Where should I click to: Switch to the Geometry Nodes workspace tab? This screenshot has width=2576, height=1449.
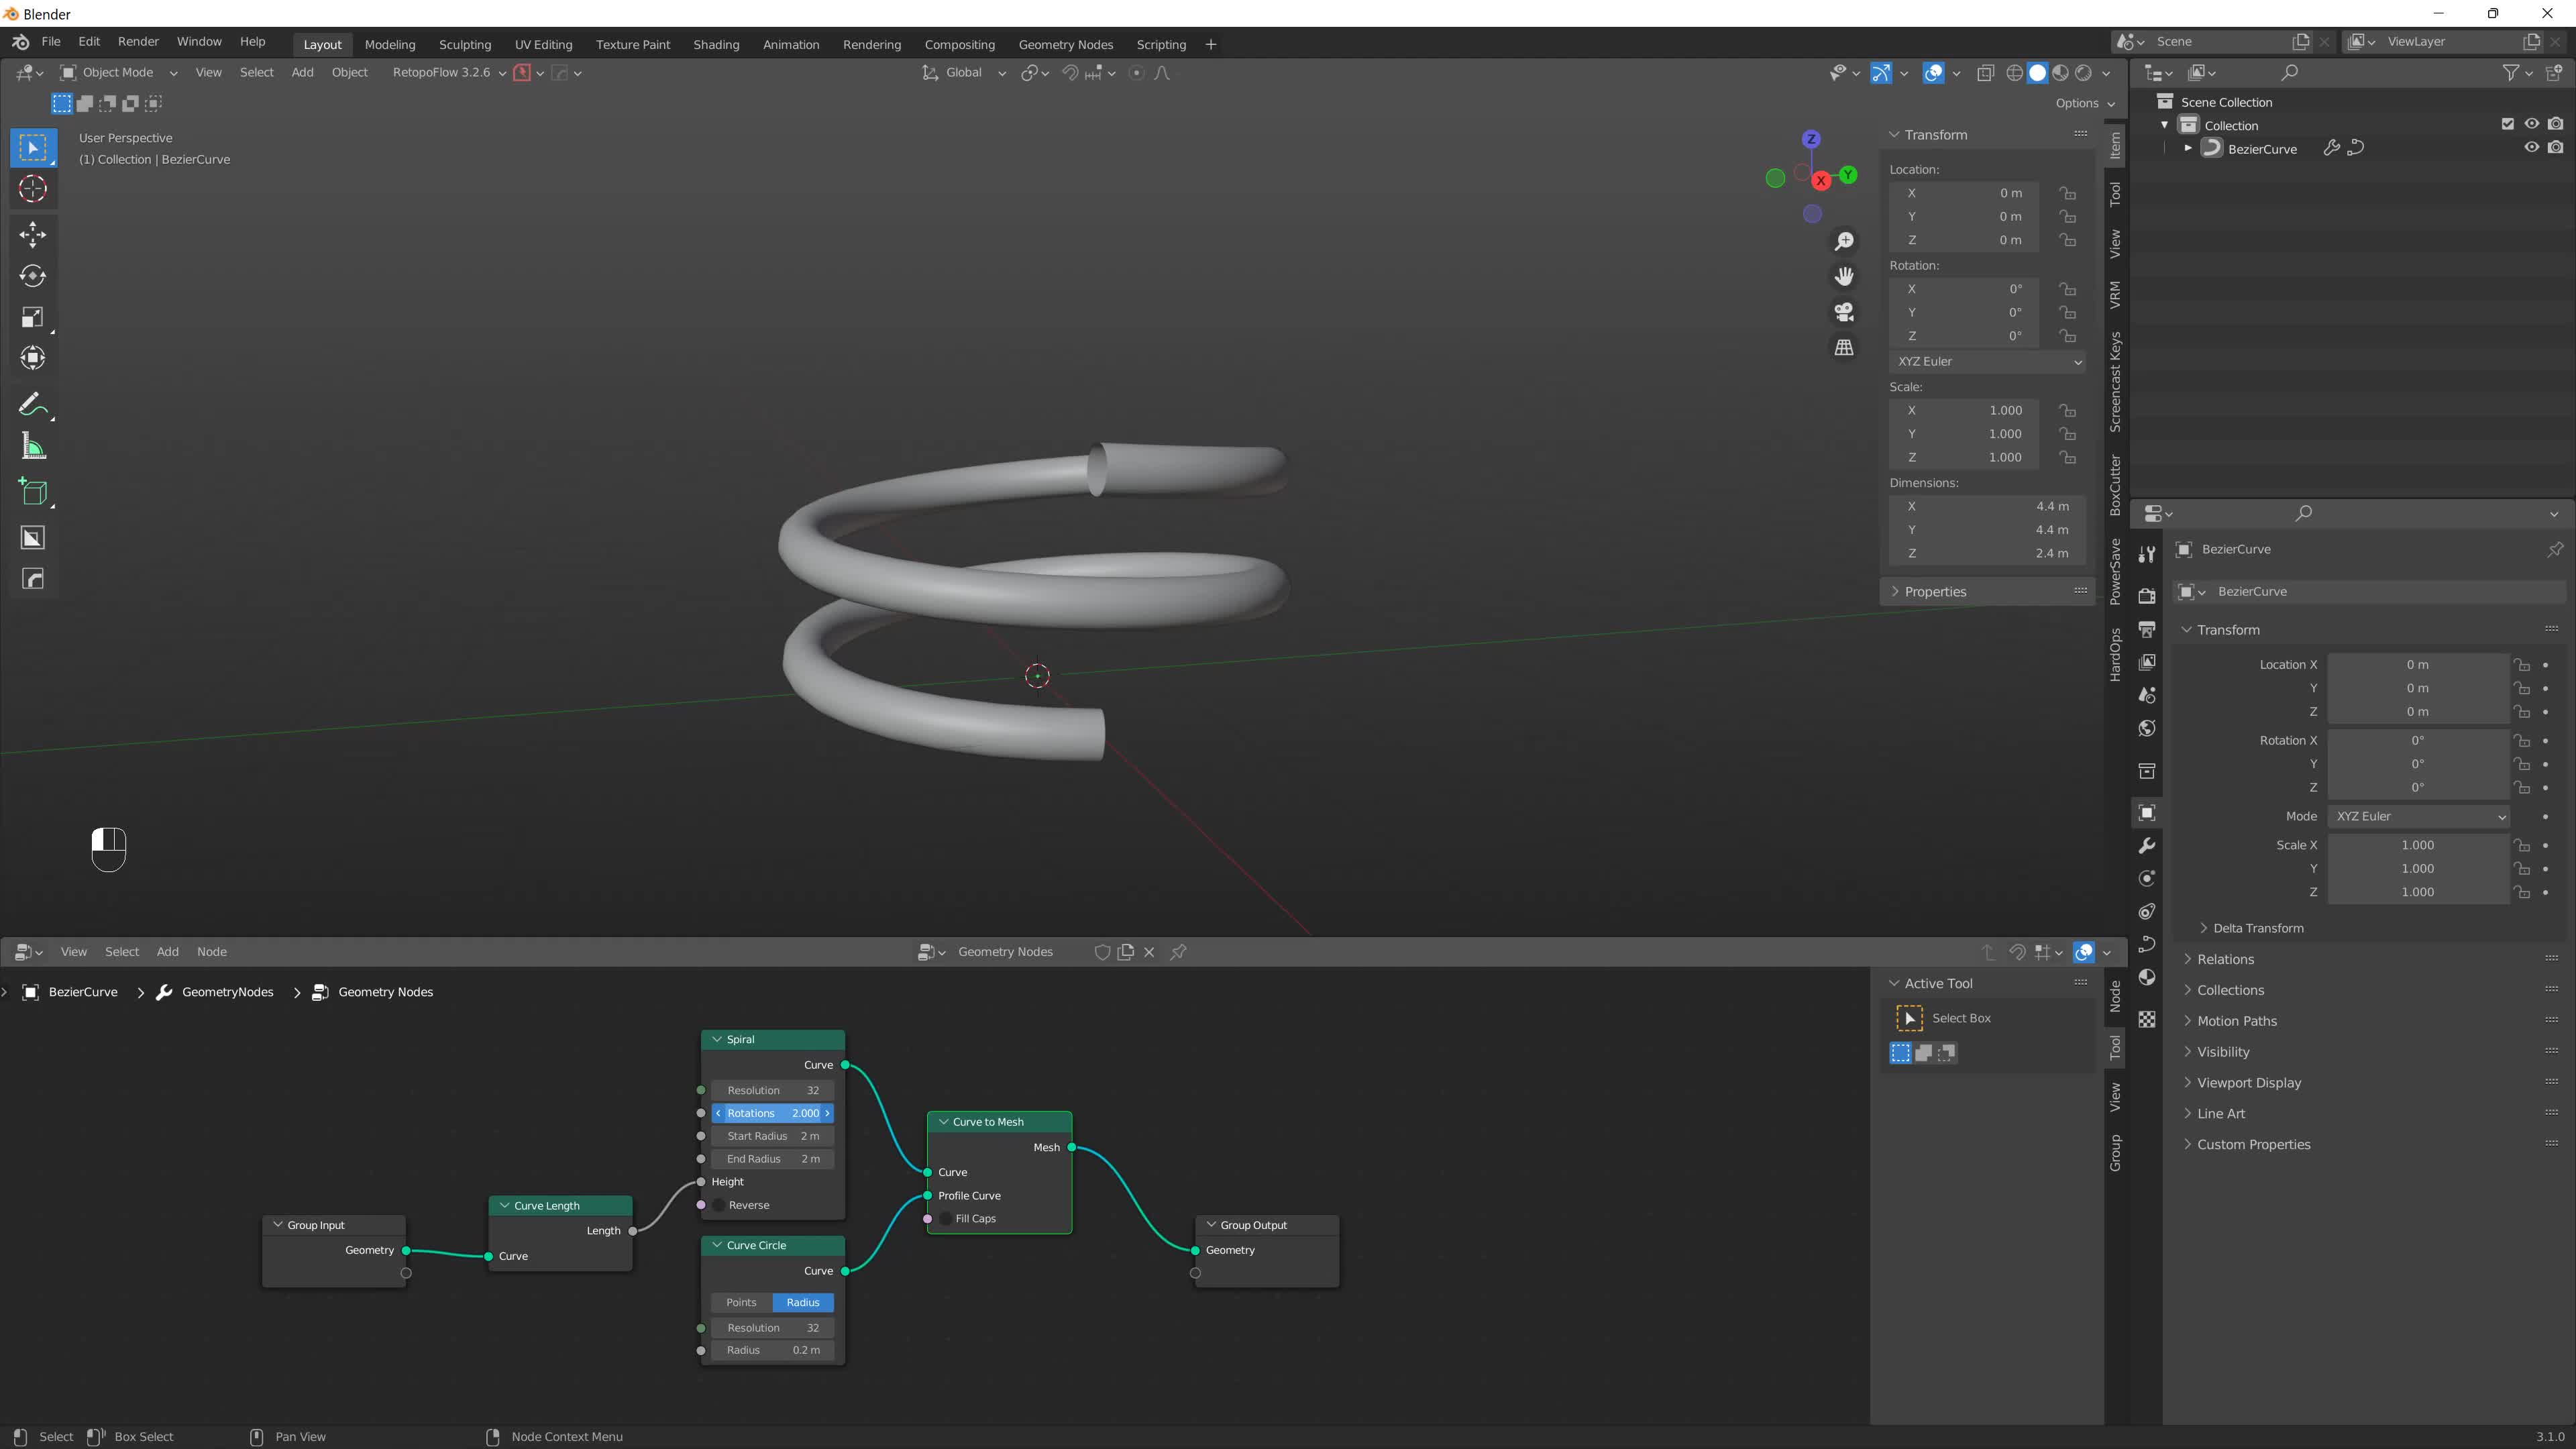click(x=1065, y=44)
